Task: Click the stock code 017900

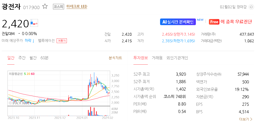Action: point(31,7)
